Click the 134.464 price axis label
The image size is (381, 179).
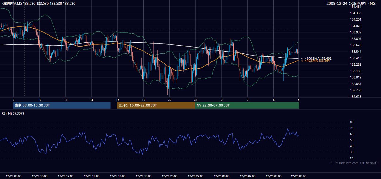click(x=355, y=6)
